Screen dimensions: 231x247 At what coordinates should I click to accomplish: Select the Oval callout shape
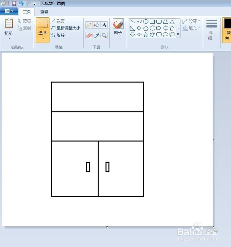165,34
